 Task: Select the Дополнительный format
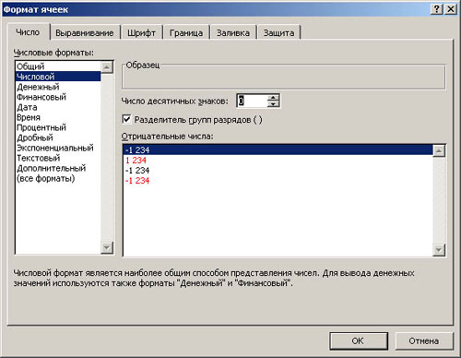tap(58, 168)
